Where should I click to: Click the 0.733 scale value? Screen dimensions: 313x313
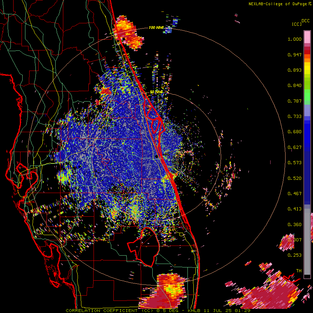(x=295, y=117)
